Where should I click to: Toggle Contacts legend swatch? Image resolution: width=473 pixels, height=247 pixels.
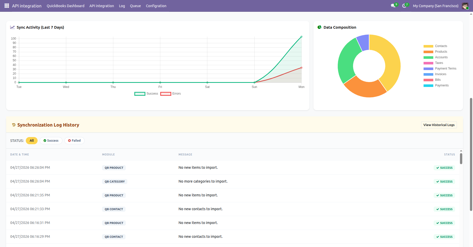pyautogui.click(x=428, y=46)
